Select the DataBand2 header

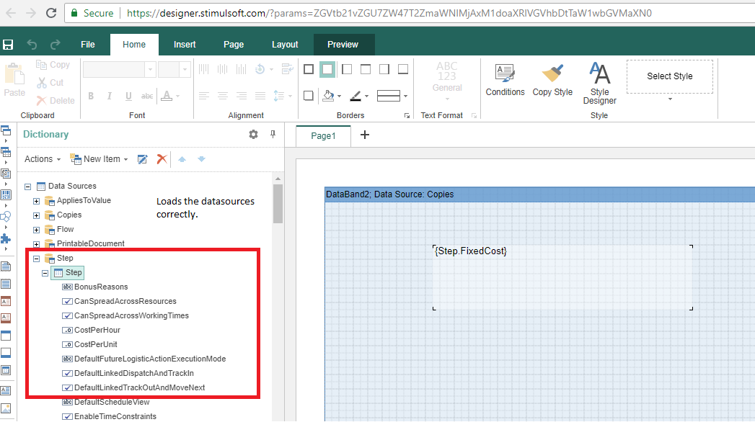click(540, 194)
